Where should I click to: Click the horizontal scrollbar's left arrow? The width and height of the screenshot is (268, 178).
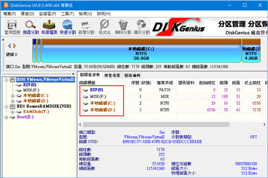coord(80,124)
